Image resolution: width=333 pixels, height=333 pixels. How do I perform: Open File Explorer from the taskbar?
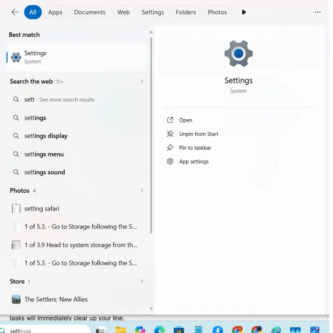tap(120, 330)
